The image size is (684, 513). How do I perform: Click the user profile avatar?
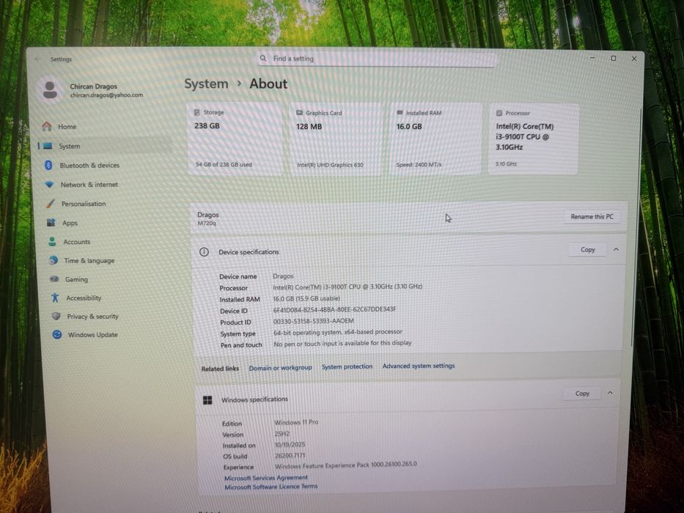[x=50, y=90]
